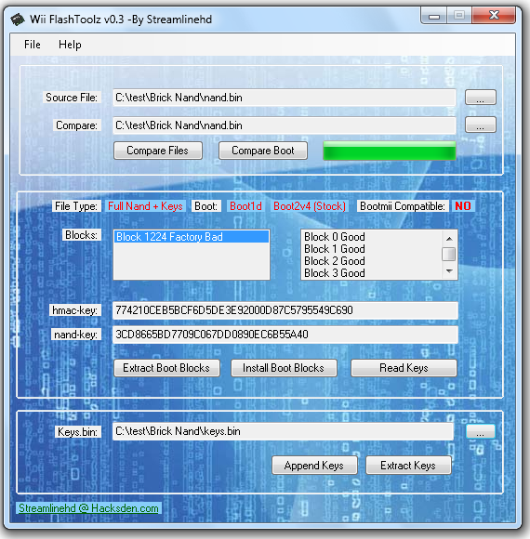The image size is (530, 539).
Task: Click the 'Full Nand + Keys' file type text
Action: 145,206
